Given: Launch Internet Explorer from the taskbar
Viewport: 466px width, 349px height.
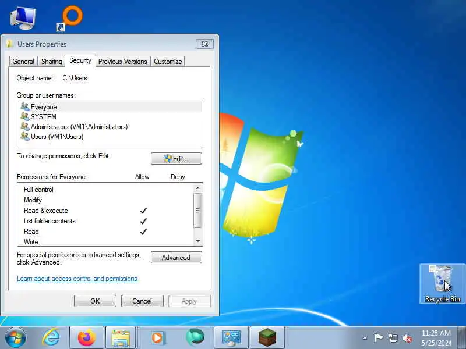Looking at the screenshot, I should [x=51, y=337].
